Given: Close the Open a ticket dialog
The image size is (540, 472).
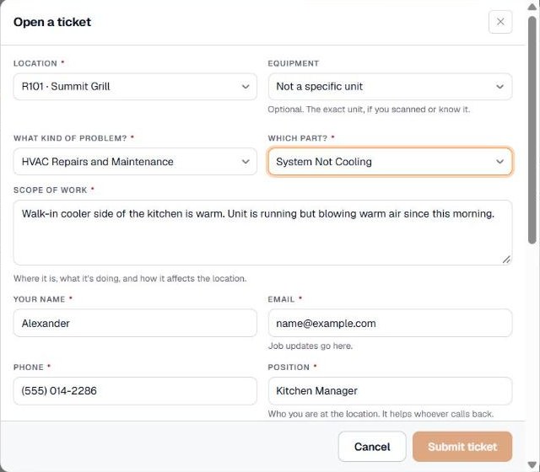Looking at the screenshot, I should click(x=500, y=22).
